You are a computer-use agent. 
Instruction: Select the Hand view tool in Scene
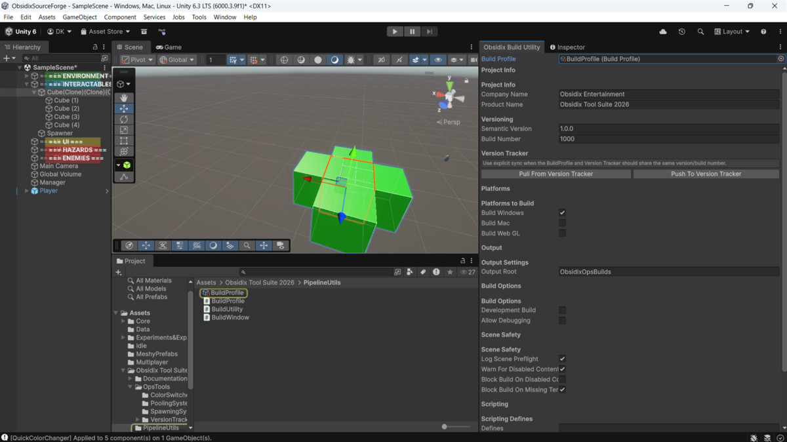tap(124, 98)
